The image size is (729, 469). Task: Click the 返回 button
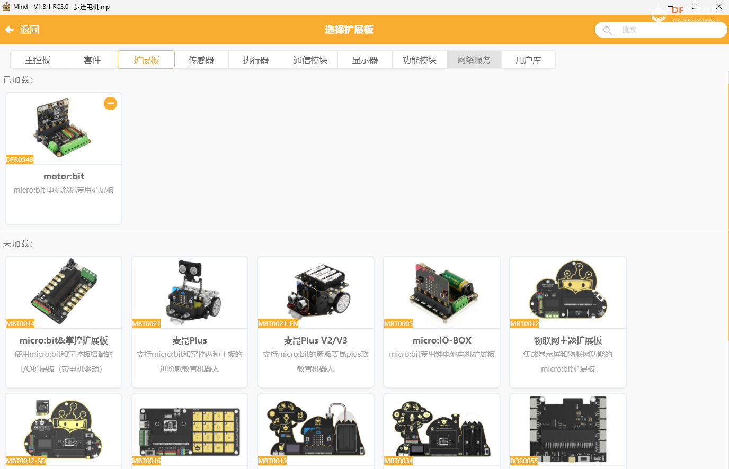[x=29, y=30]
